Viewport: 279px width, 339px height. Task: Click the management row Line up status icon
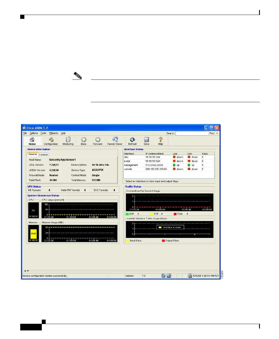(174, 165)
